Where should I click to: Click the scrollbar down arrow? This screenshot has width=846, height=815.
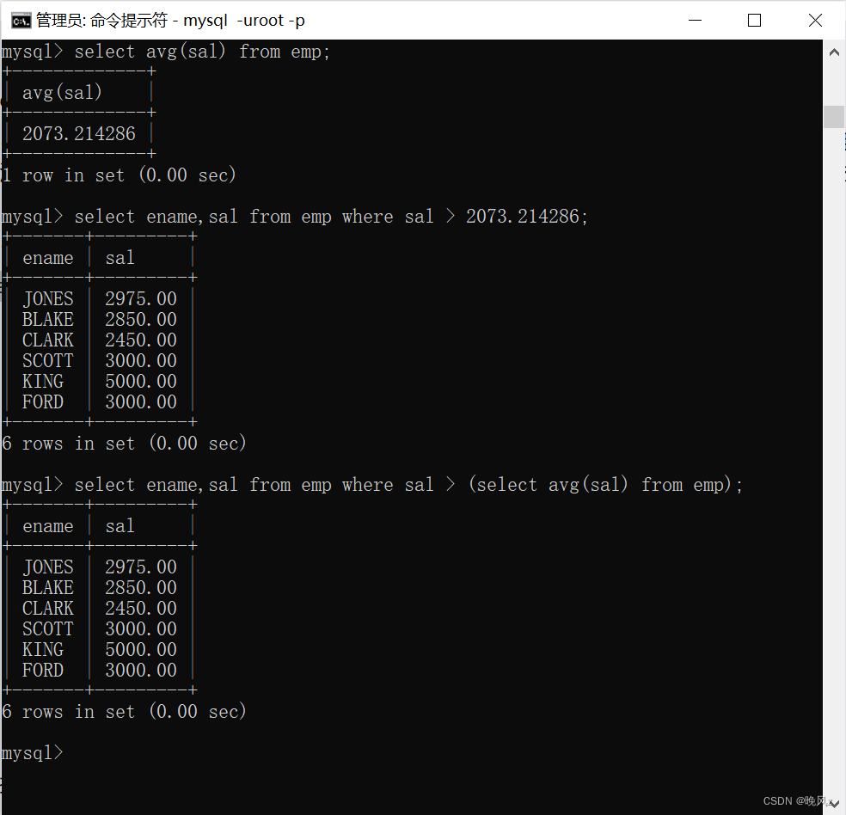tap(833, 803)
